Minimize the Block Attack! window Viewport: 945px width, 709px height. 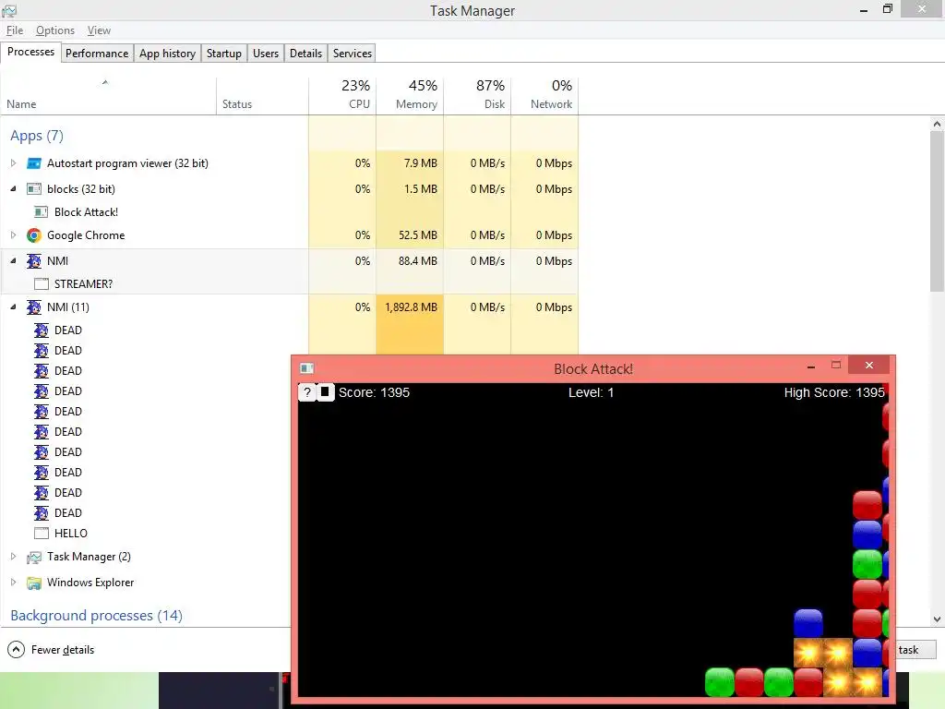[811, 366]
